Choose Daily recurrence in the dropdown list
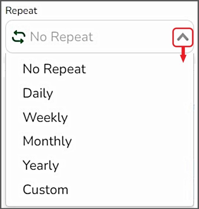The width and height of the screenshot is (199, 209). [x=38, y=93]
